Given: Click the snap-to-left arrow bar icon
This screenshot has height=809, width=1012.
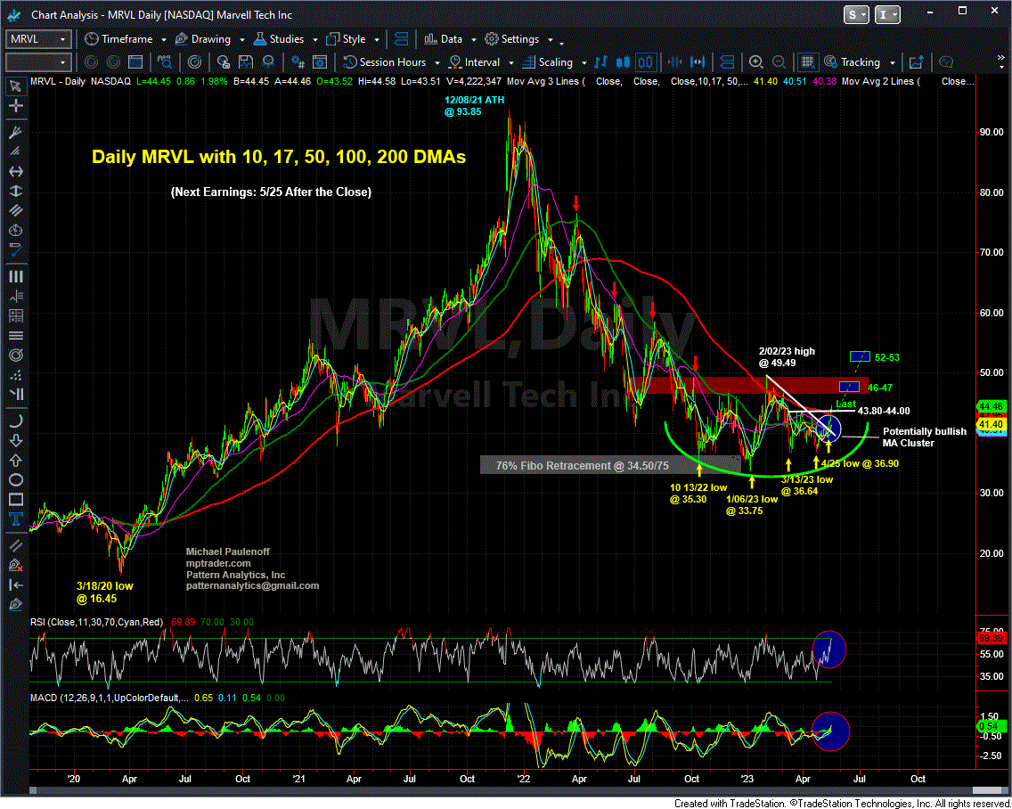Looking at the screenshot, I should pos(15,585).
